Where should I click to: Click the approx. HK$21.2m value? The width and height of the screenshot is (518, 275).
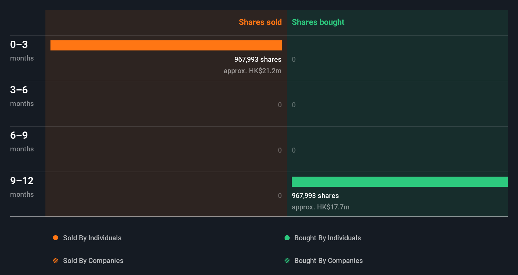252,71
